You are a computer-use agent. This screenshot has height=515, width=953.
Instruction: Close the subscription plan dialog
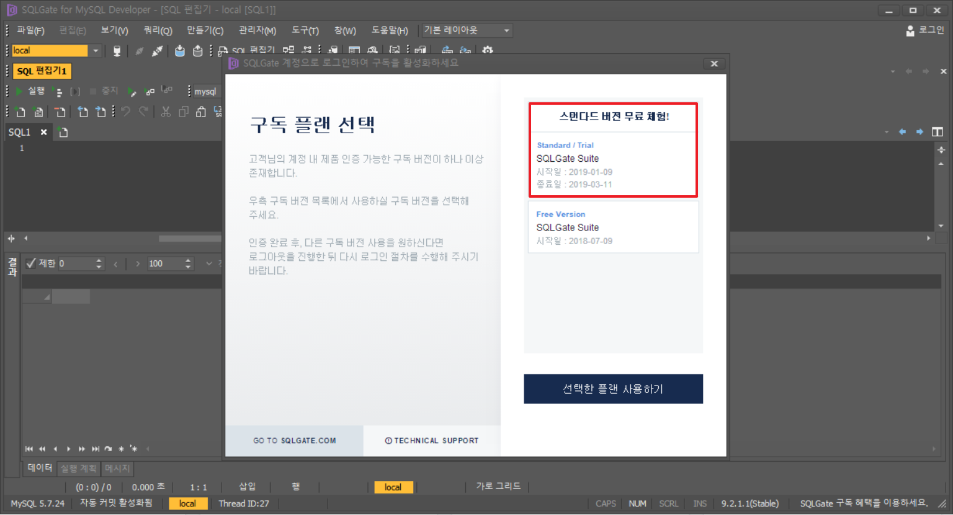[714, 64]
